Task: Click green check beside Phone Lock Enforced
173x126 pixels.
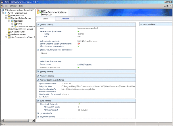Action: click(79, 104)
